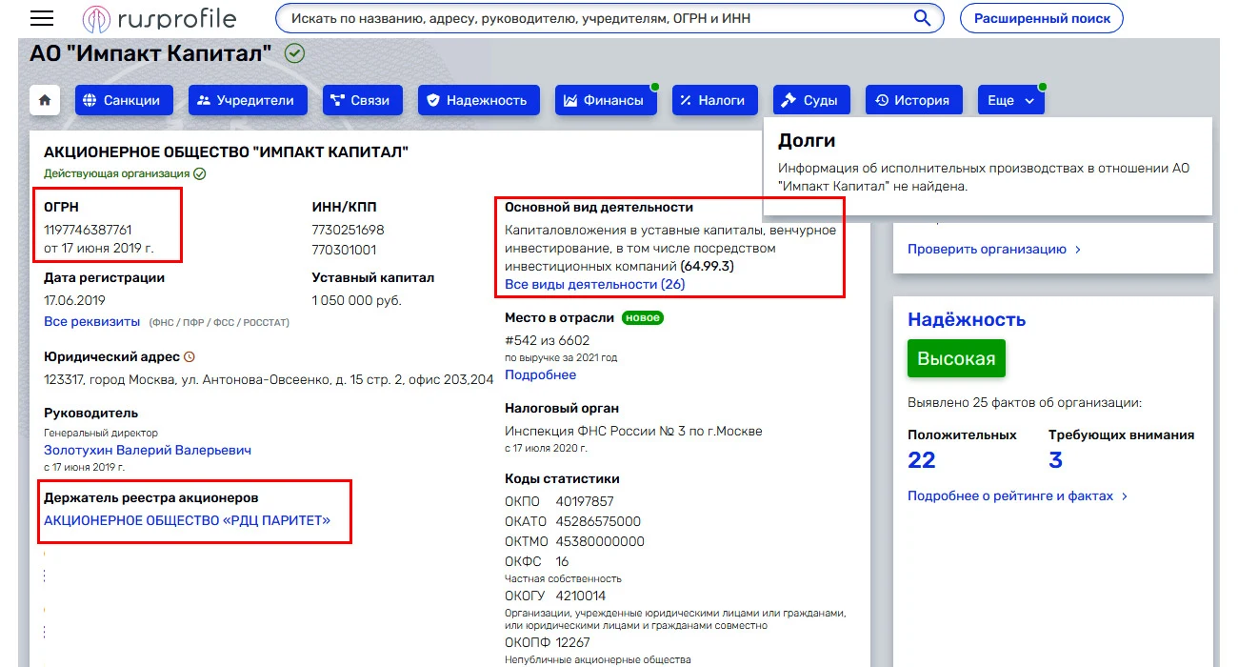Open the История tab
The width and height of the screenshot is (1238, 667).
point(914,100)
